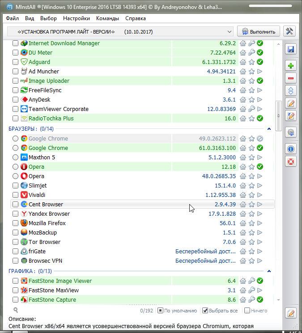Select Maxthon 5 radio button
Viewport: 302px width, 333px height.
point(15,158)
